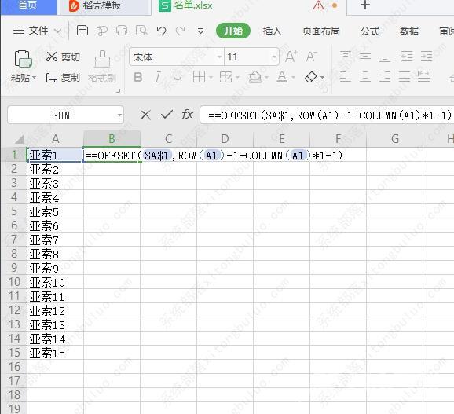454x414 pixels.
Task: Select row 10 header
Action: coord(14,282)
